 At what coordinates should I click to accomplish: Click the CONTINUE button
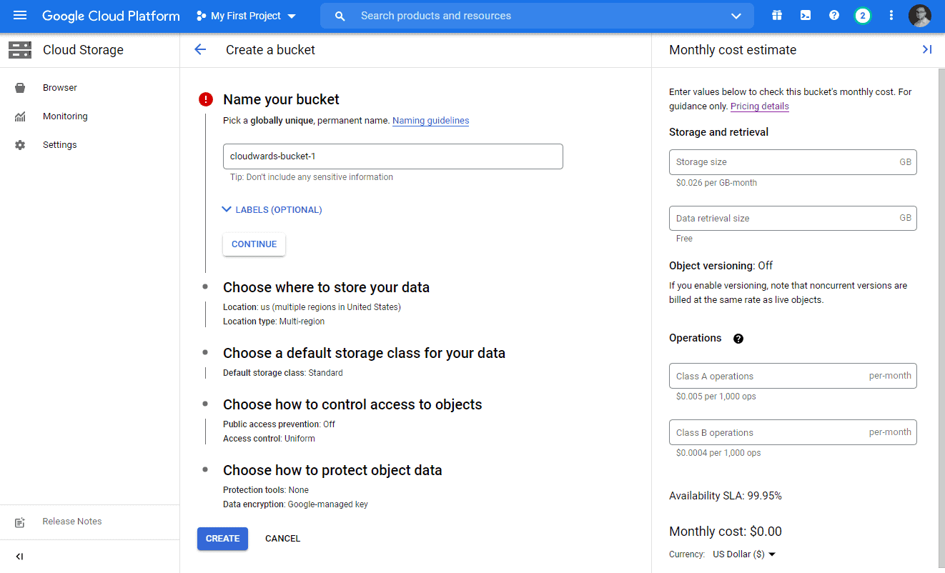(x=254, y=244)
